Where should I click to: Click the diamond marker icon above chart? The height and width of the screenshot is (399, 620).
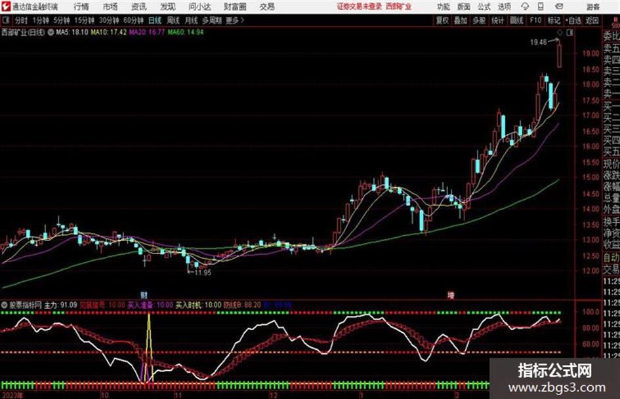560,33
